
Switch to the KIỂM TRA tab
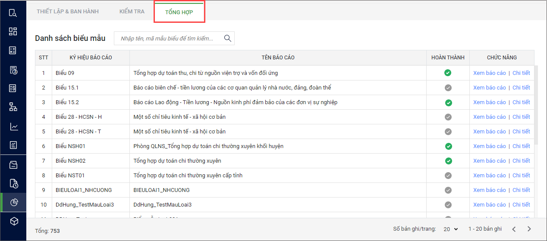coord(132,12)
